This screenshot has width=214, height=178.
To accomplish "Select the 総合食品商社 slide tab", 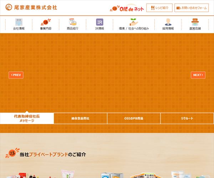I will (x=80, y=118).
